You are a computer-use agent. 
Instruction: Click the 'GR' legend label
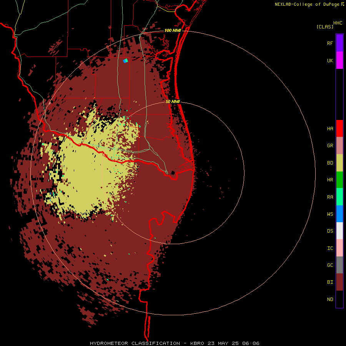(x=330, y=146)
